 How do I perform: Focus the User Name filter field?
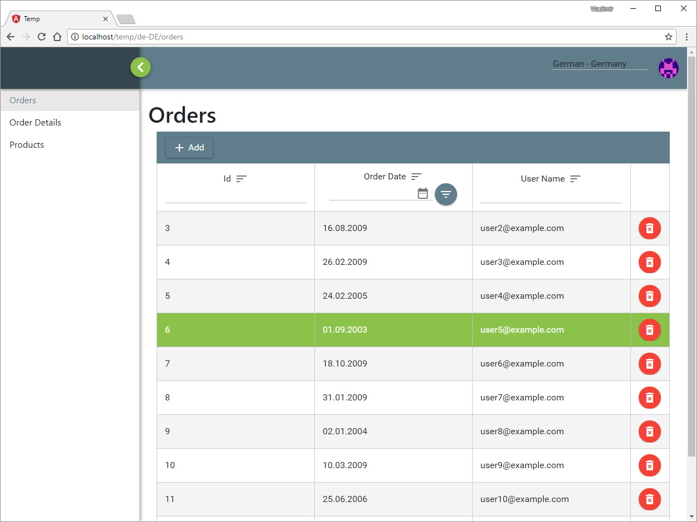coord(551,196)
